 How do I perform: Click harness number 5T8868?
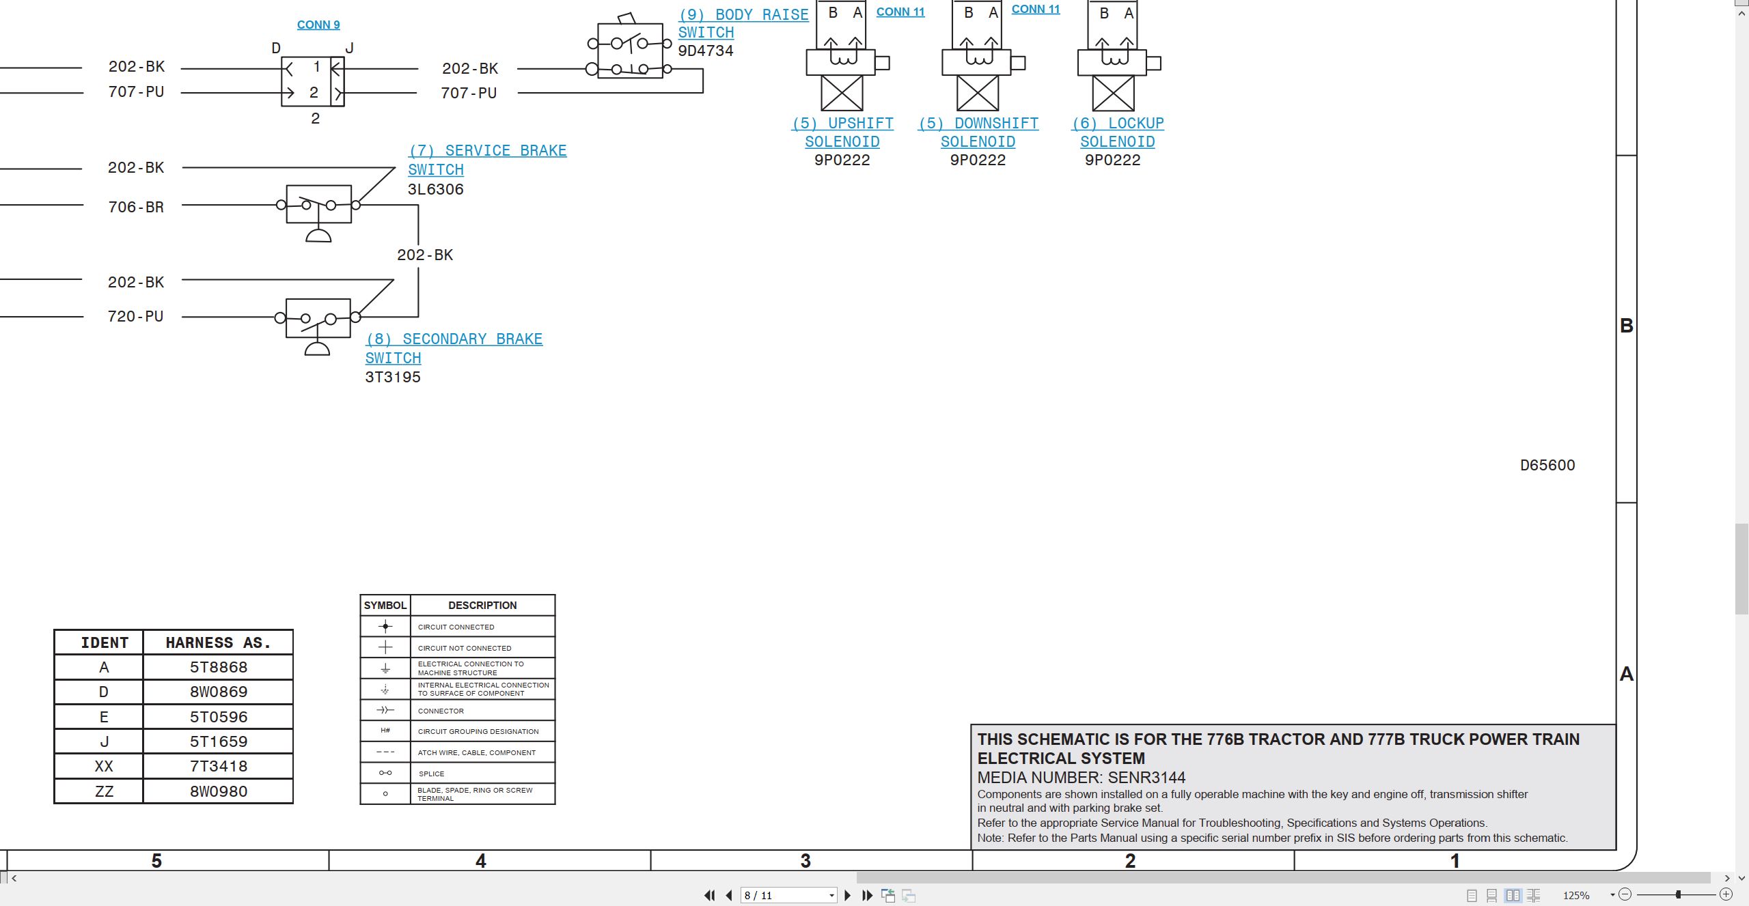click(219, 667)
